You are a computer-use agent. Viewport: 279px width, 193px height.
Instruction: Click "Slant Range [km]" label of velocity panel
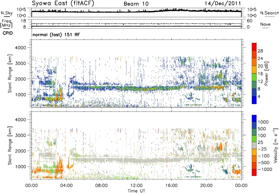click(x=10, y=145)
